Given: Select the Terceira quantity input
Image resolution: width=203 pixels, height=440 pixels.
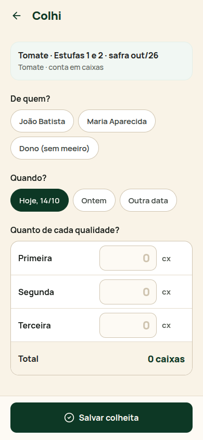Looking at the screenshot, I should [x=128, y=325].
